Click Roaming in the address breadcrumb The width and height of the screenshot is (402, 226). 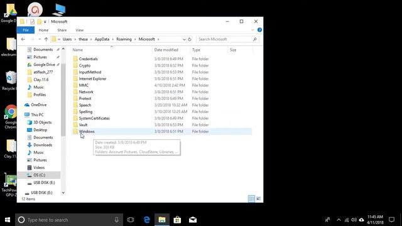click(x=124, y=39)
